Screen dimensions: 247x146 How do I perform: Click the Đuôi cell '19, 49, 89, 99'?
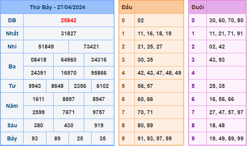point(226,139)
